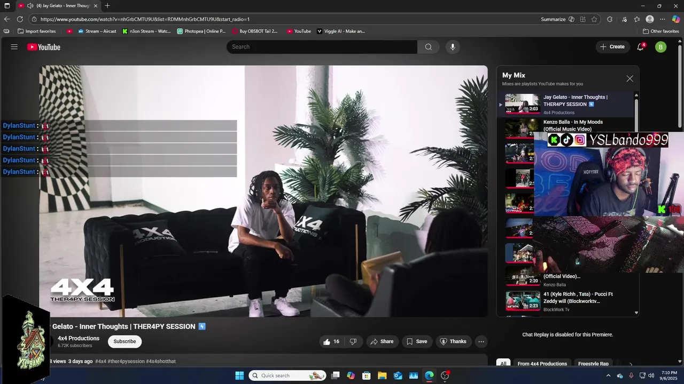Open the YouTube notifications bell

(x=640, y=47)
